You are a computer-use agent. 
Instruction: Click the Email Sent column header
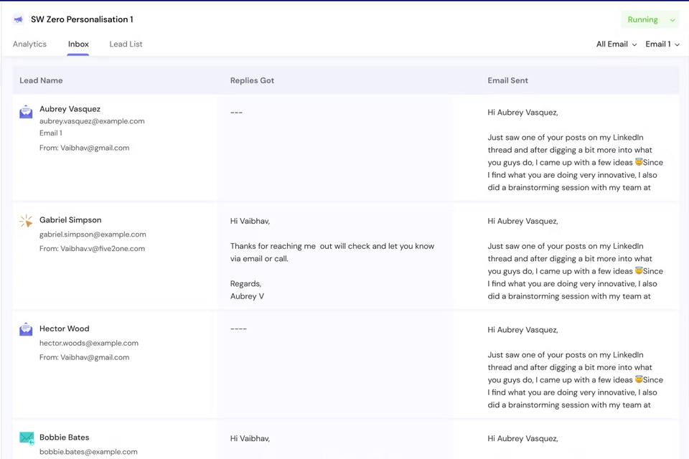tap(508, 80)
